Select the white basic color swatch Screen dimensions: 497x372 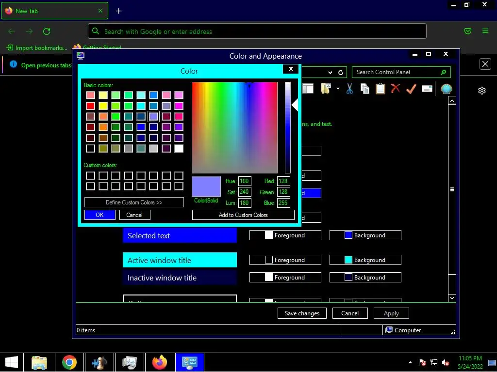pos(179,148)
